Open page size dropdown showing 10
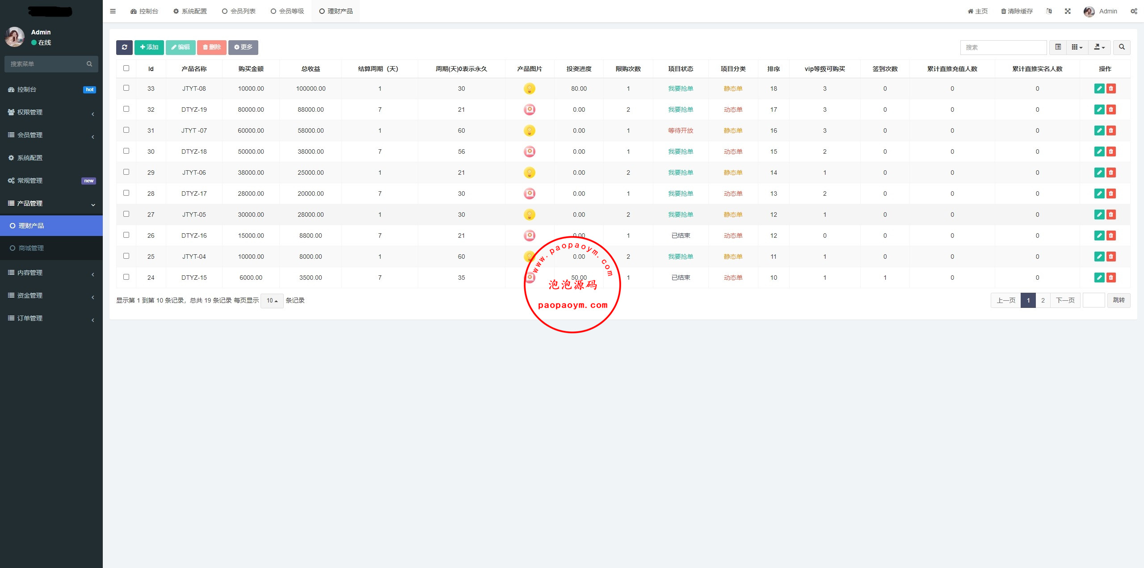Screen dimensions: 1144x568 click(272, 301)
